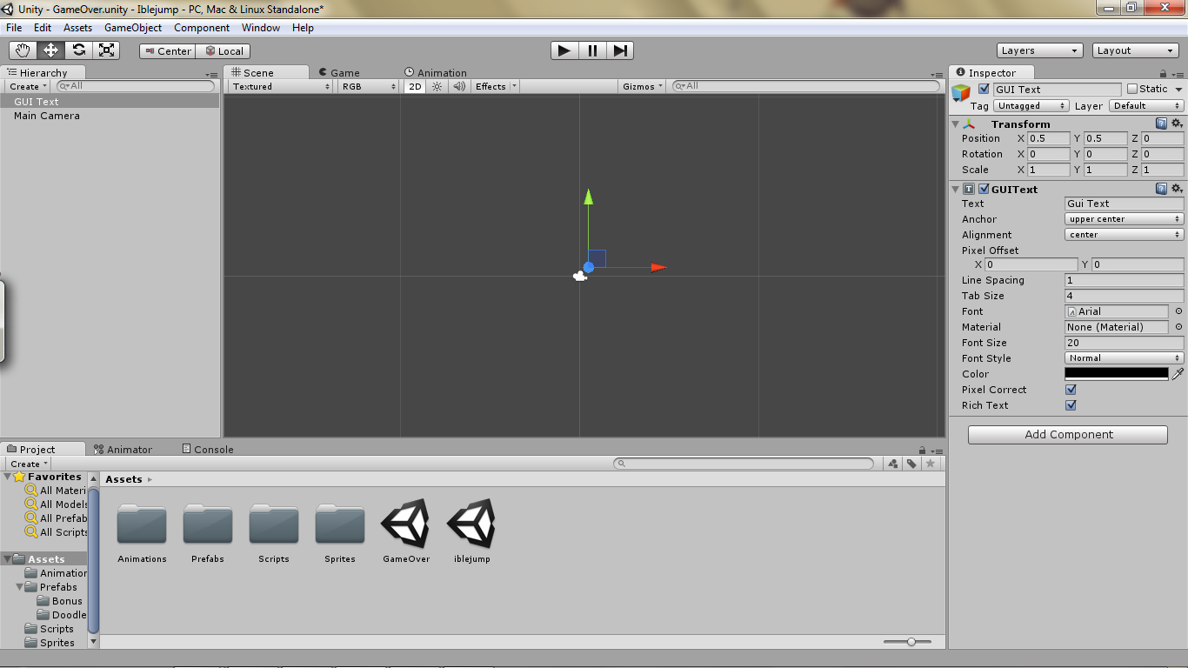1188x668 pixels.
Task: Select the iblejump scene asset
Action: pyautogui.click(x=472, y=531)
